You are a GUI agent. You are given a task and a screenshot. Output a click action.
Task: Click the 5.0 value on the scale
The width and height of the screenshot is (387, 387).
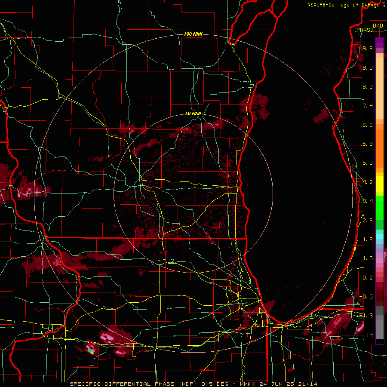pyautogui.click(x=368, y=163)
